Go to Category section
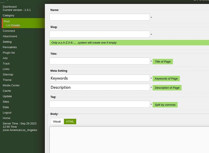The height and width of the screenshot is (153, 209). tap(8, 15)
